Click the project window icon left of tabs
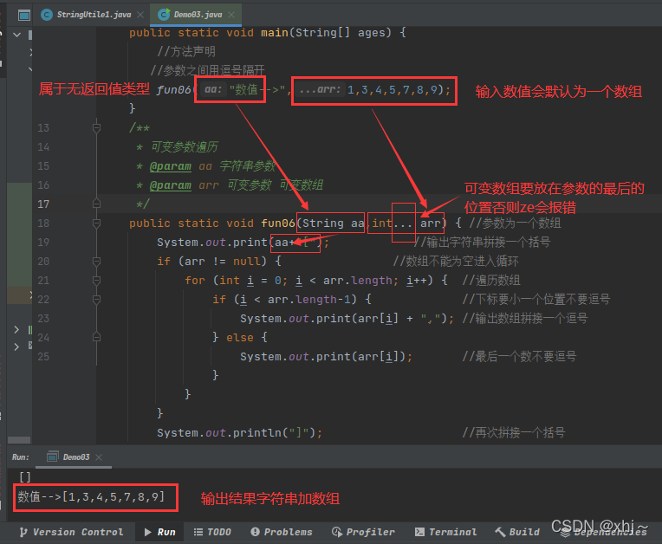Screen dimensions: 662x544 coord(24,16)
